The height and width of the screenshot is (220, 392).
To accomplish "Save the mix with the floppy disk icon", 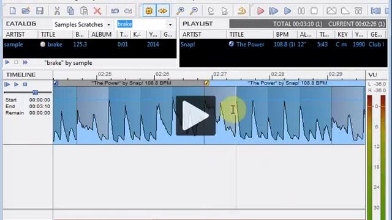I will click(39, 11).
